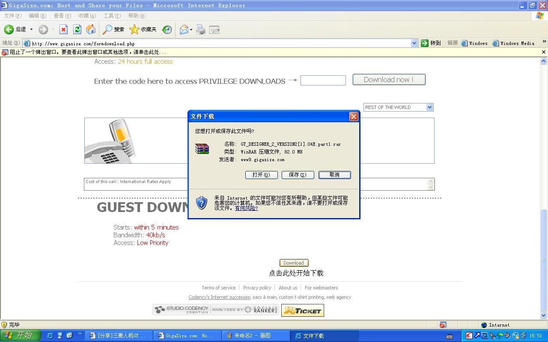This screenshot has height=342, width=548.
Task: Click the Print toolbar icon
Action: (x=201, y=29)
